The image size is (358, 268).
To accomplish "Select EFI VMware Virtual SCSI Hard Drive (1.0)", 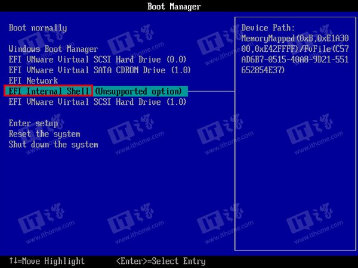I will pos(97,102).
